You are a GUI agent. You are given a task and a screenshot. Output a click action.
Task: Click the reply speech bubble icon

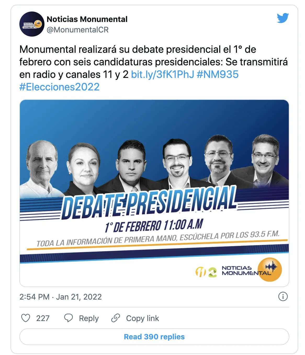click(69, 318)
